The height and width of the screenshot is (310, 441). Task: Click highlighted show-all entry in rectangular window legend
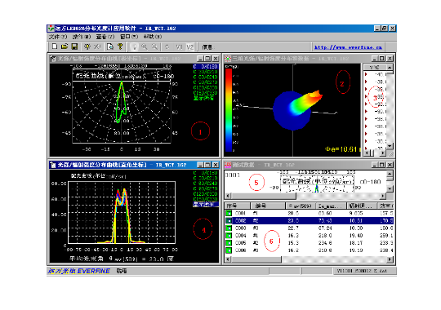206,204
